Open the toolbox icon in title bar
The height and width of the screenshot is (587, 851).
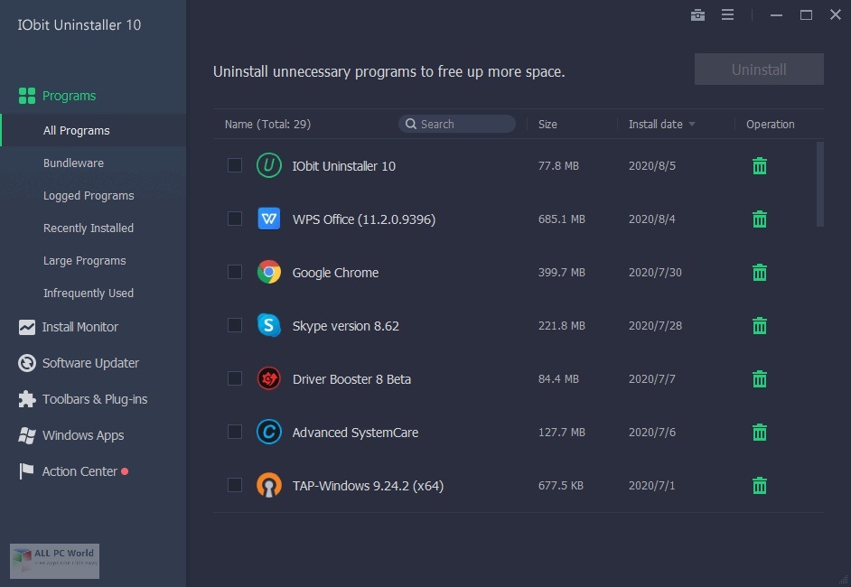pyautogui.click(x=697, y=15)
